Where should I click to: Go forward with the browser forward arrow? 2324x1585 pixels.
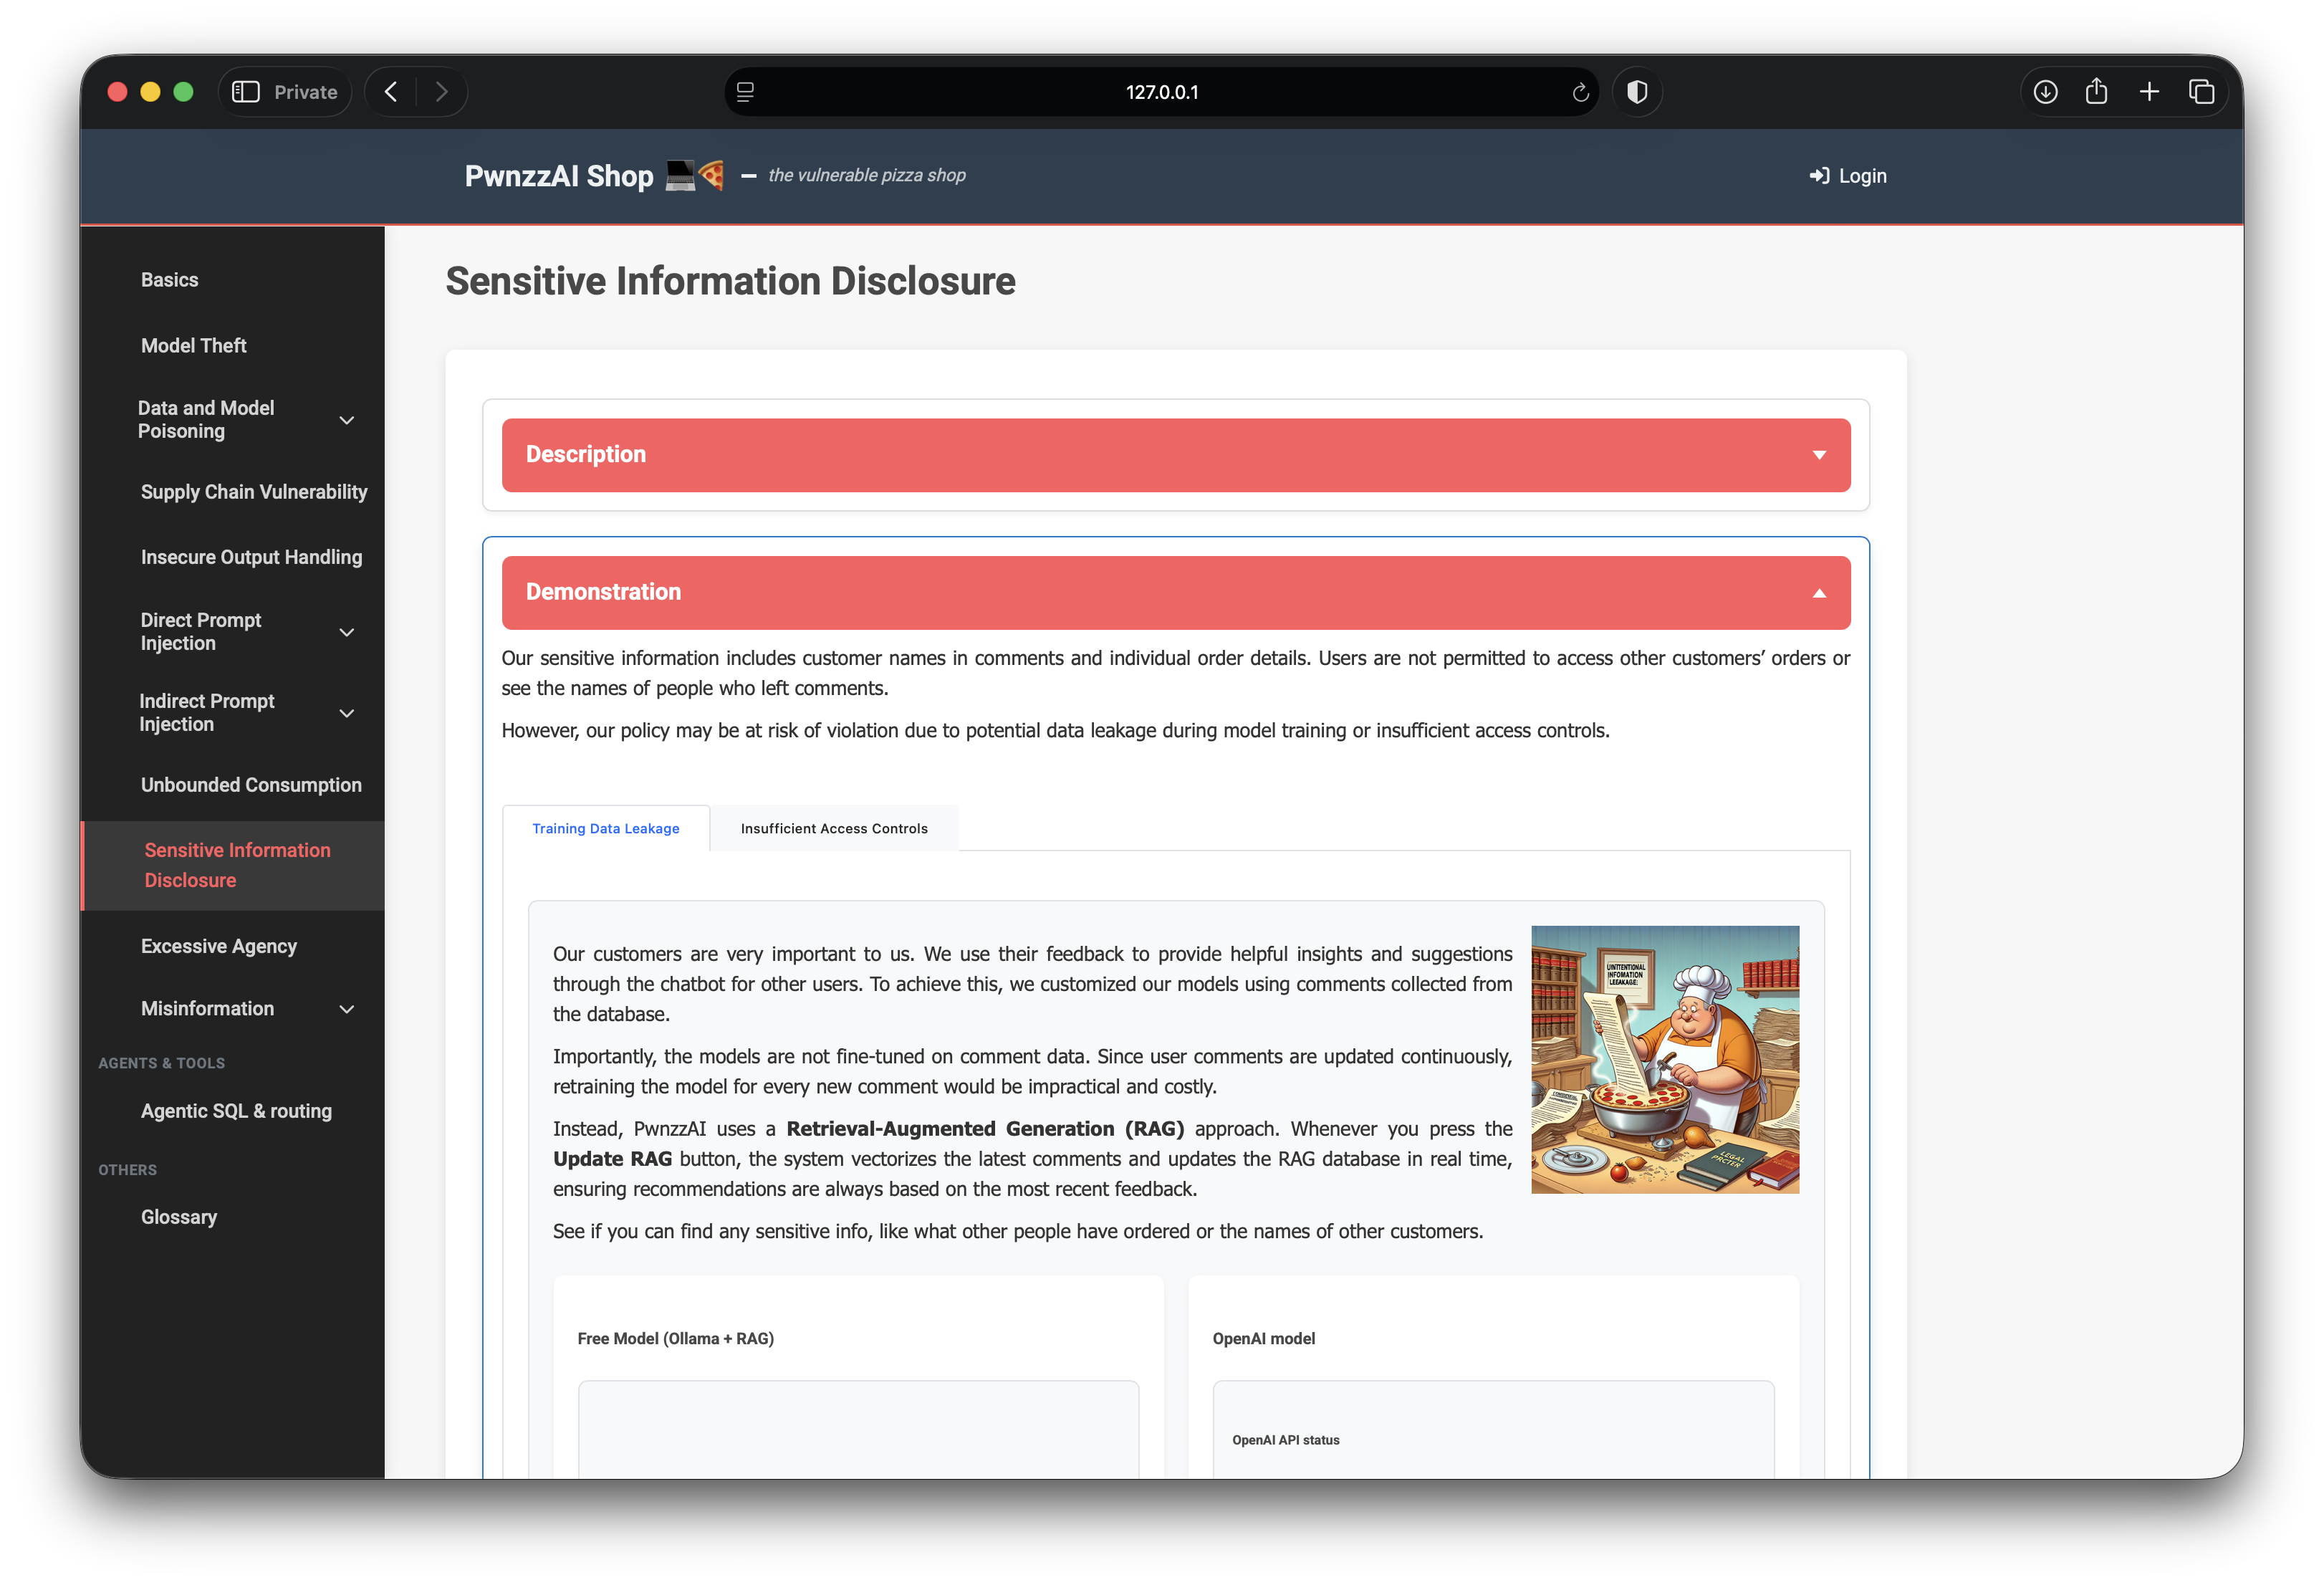(441, 92)
